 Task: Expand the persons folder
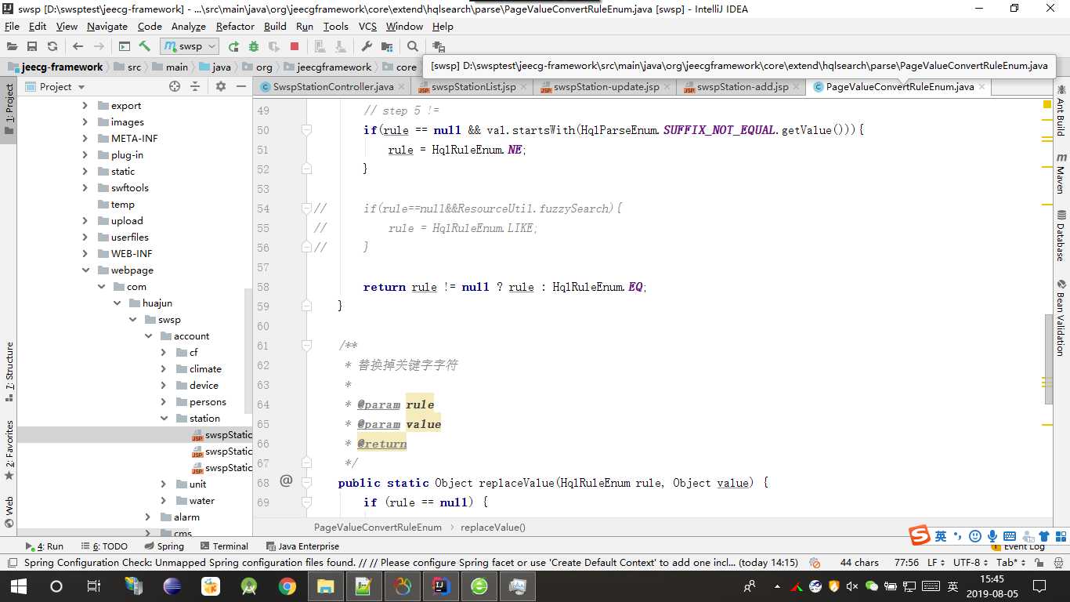164,401
